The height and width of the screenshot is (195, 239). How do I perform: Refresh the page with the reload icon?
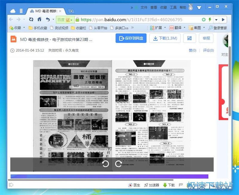point(31,19)
